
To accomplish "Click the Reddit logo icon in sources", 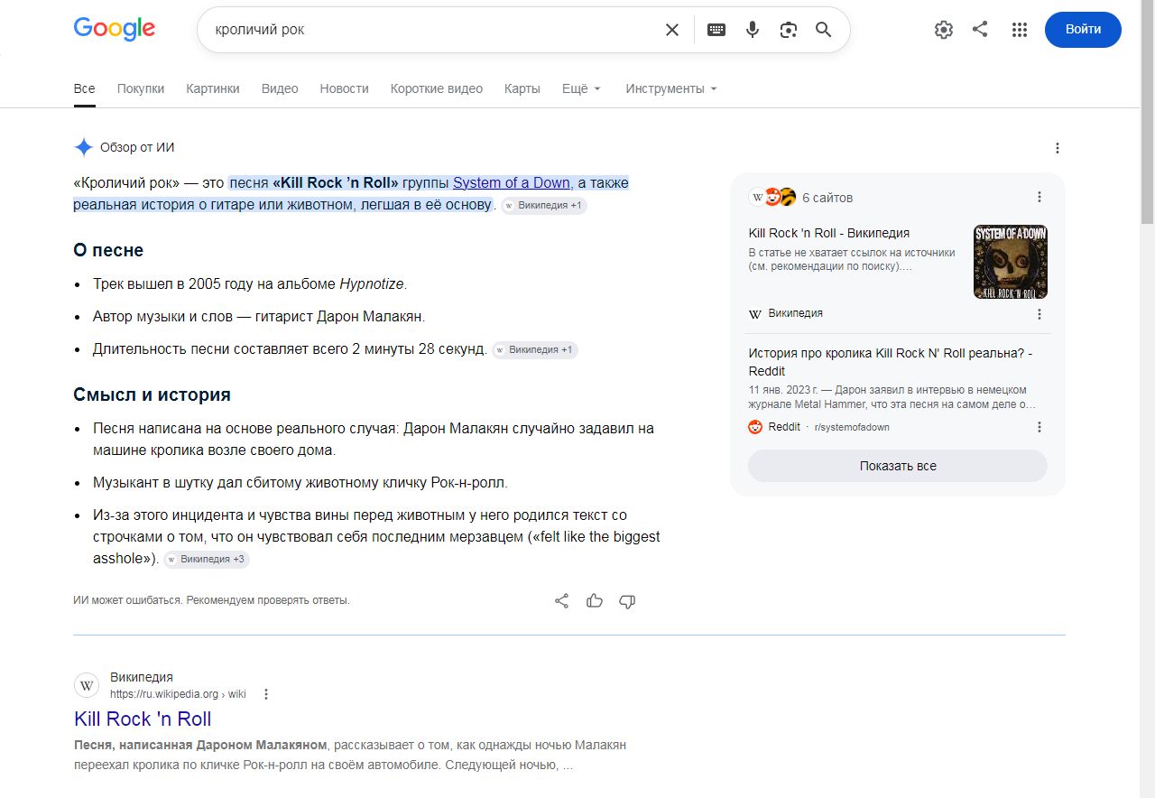I will pos(755,427).
